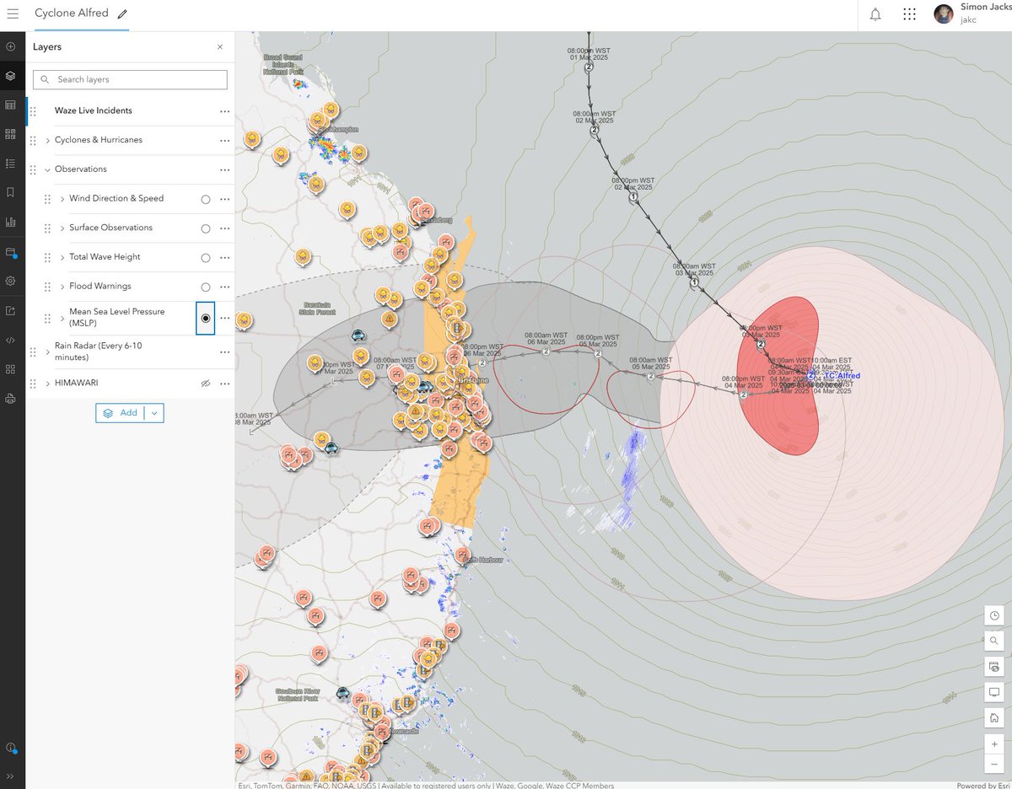Viewport: 1012px width, 789px height.
Task: Open the Legend list sidebar icon
Action: point(11,164)
